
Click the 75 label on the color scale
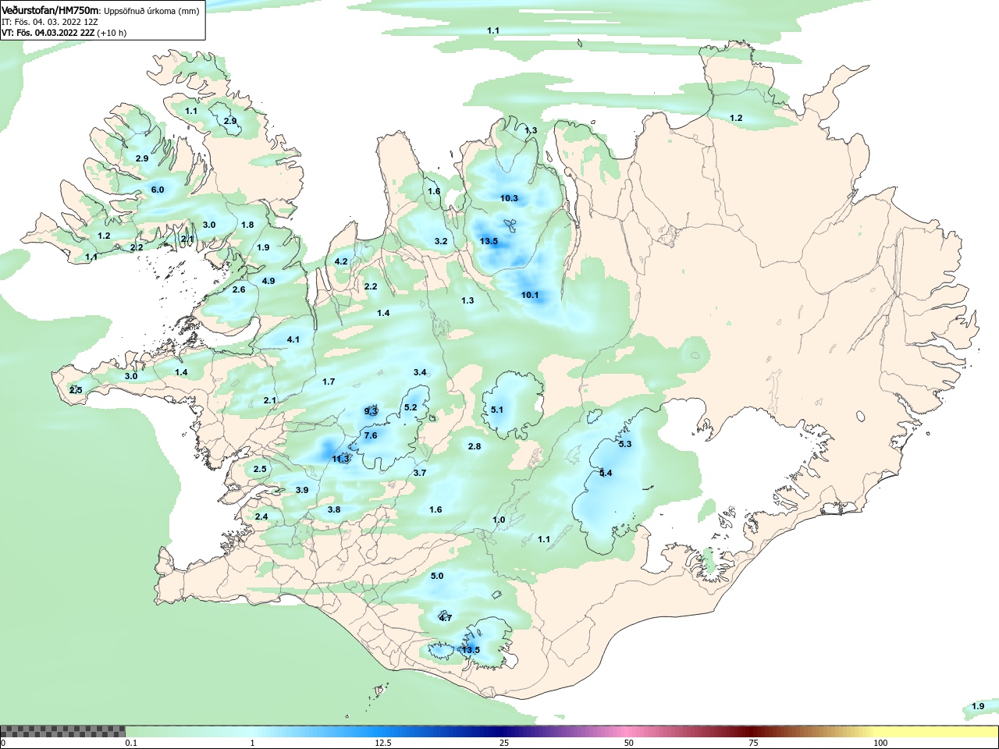coord(753,743)
